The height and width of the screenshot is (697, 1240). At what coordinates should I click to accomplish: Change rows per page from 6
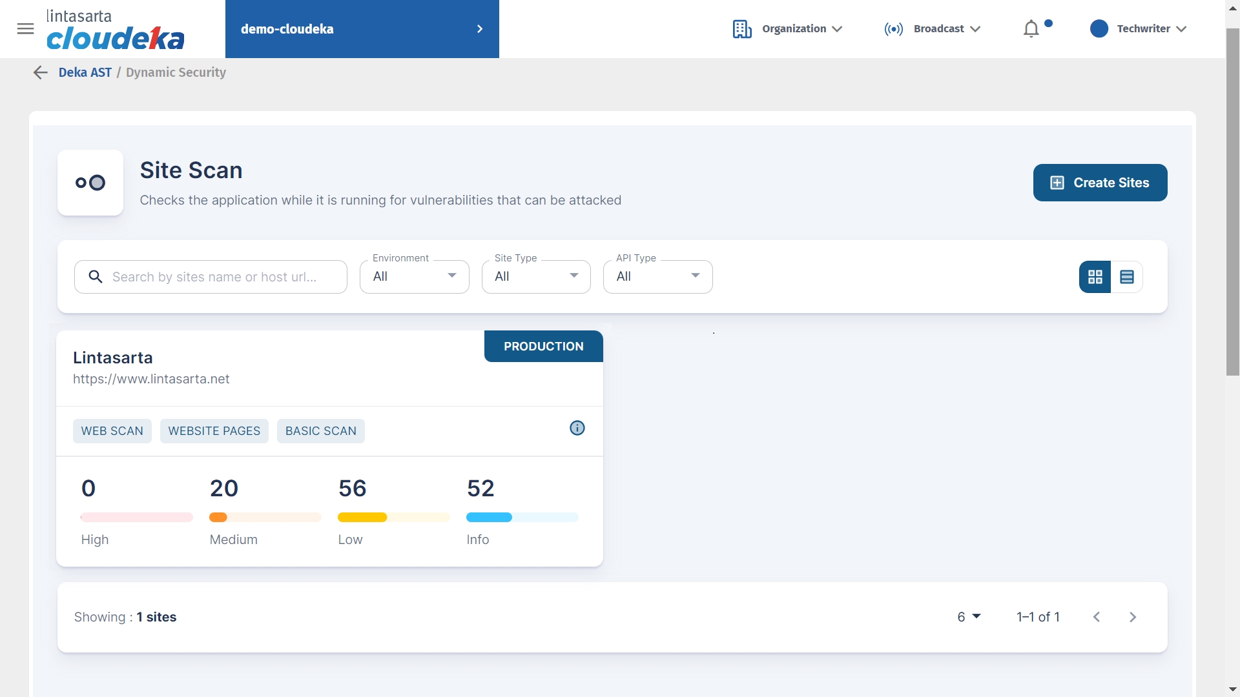[969, 617]
